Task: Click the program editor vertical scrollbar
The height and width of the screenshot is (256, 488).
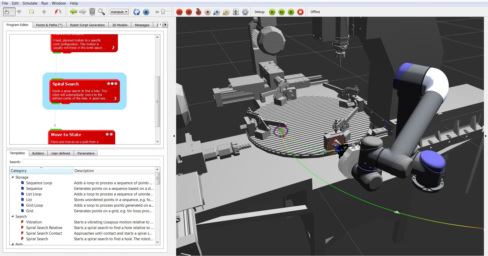Action: click(x=158, y=101)
